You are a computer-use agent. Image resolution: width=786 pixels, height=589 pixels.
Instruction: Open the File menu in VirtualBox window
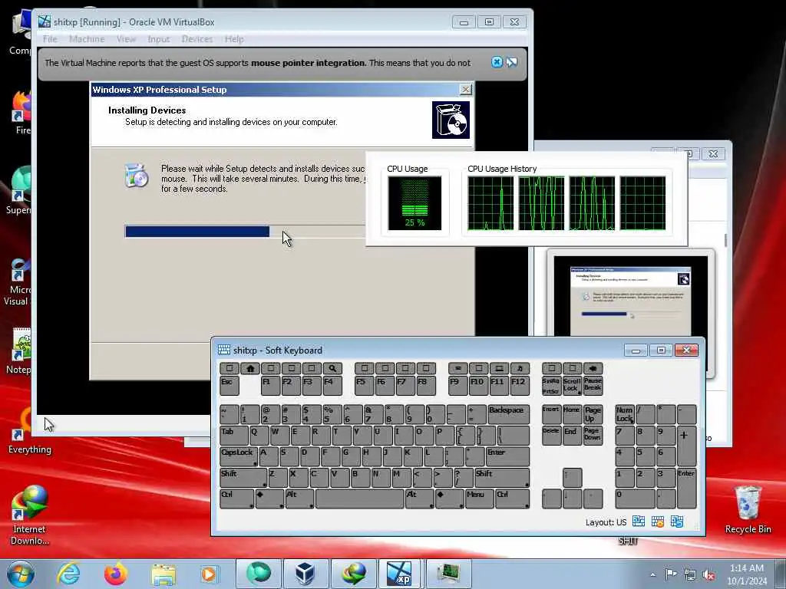coord(50,39)
